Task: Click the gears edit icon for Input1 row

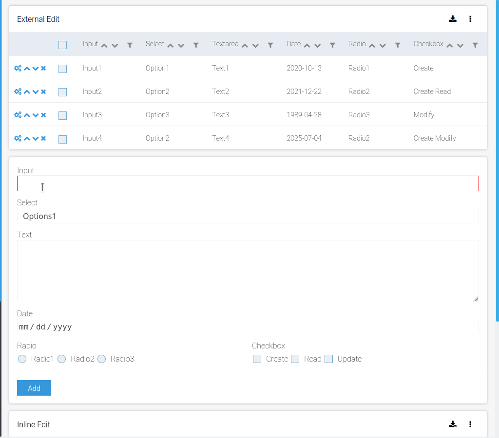Action: [x=18, y=69]
